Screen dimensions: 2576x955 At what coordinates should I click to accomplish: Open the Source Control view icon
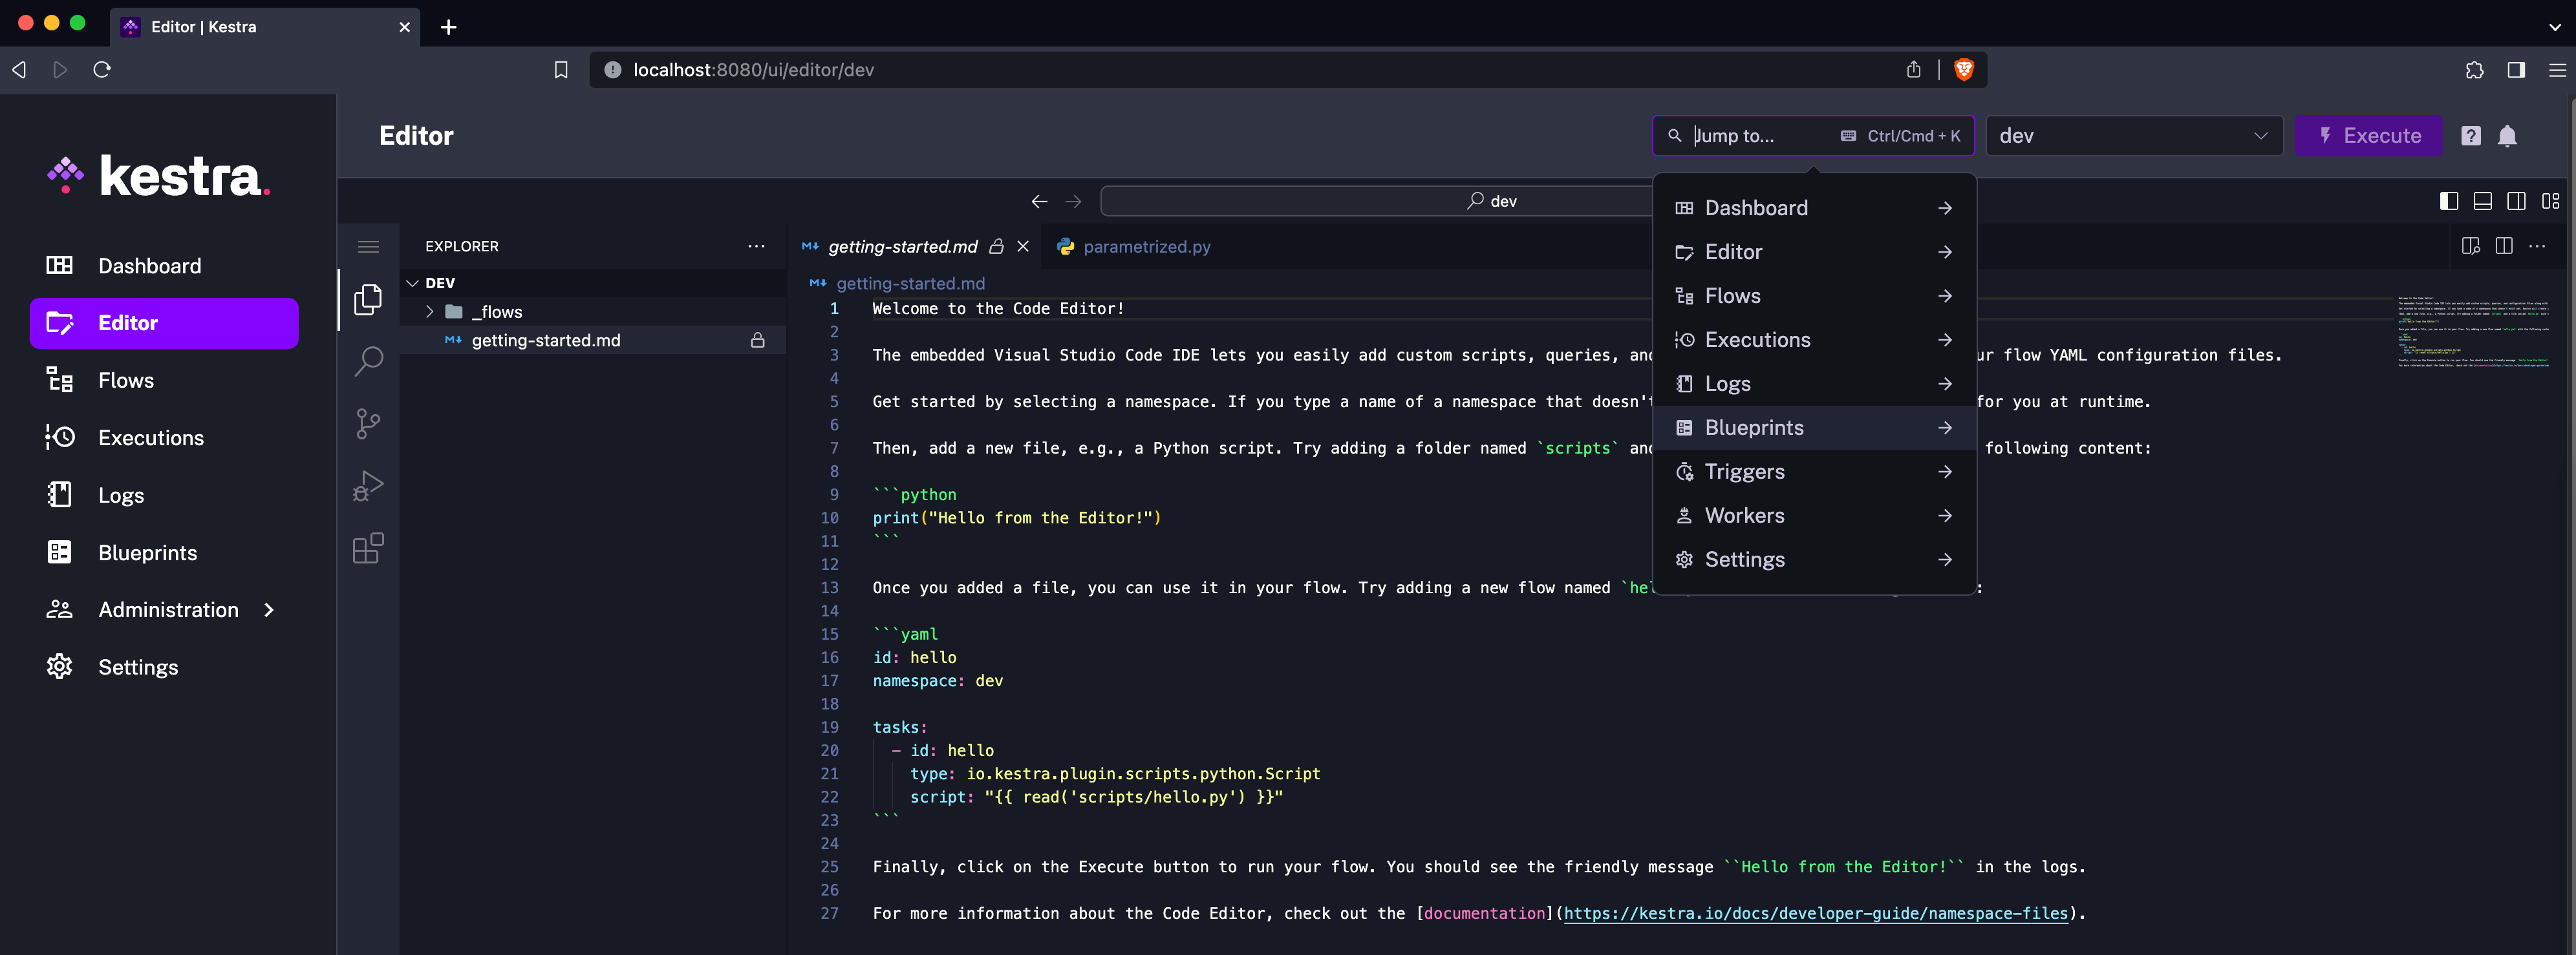coord(368,424)
